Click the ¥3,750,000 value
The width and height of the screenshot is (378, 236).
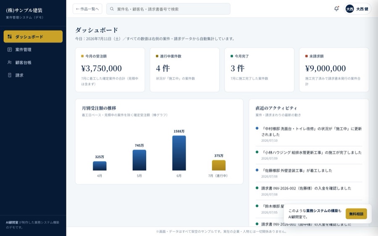click(x=102, y=68)
